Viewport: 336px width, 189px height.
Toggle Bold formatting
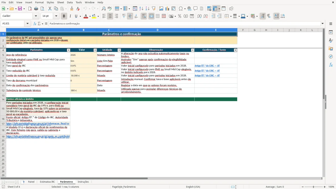pyautogui.click(x=64, y=16)
